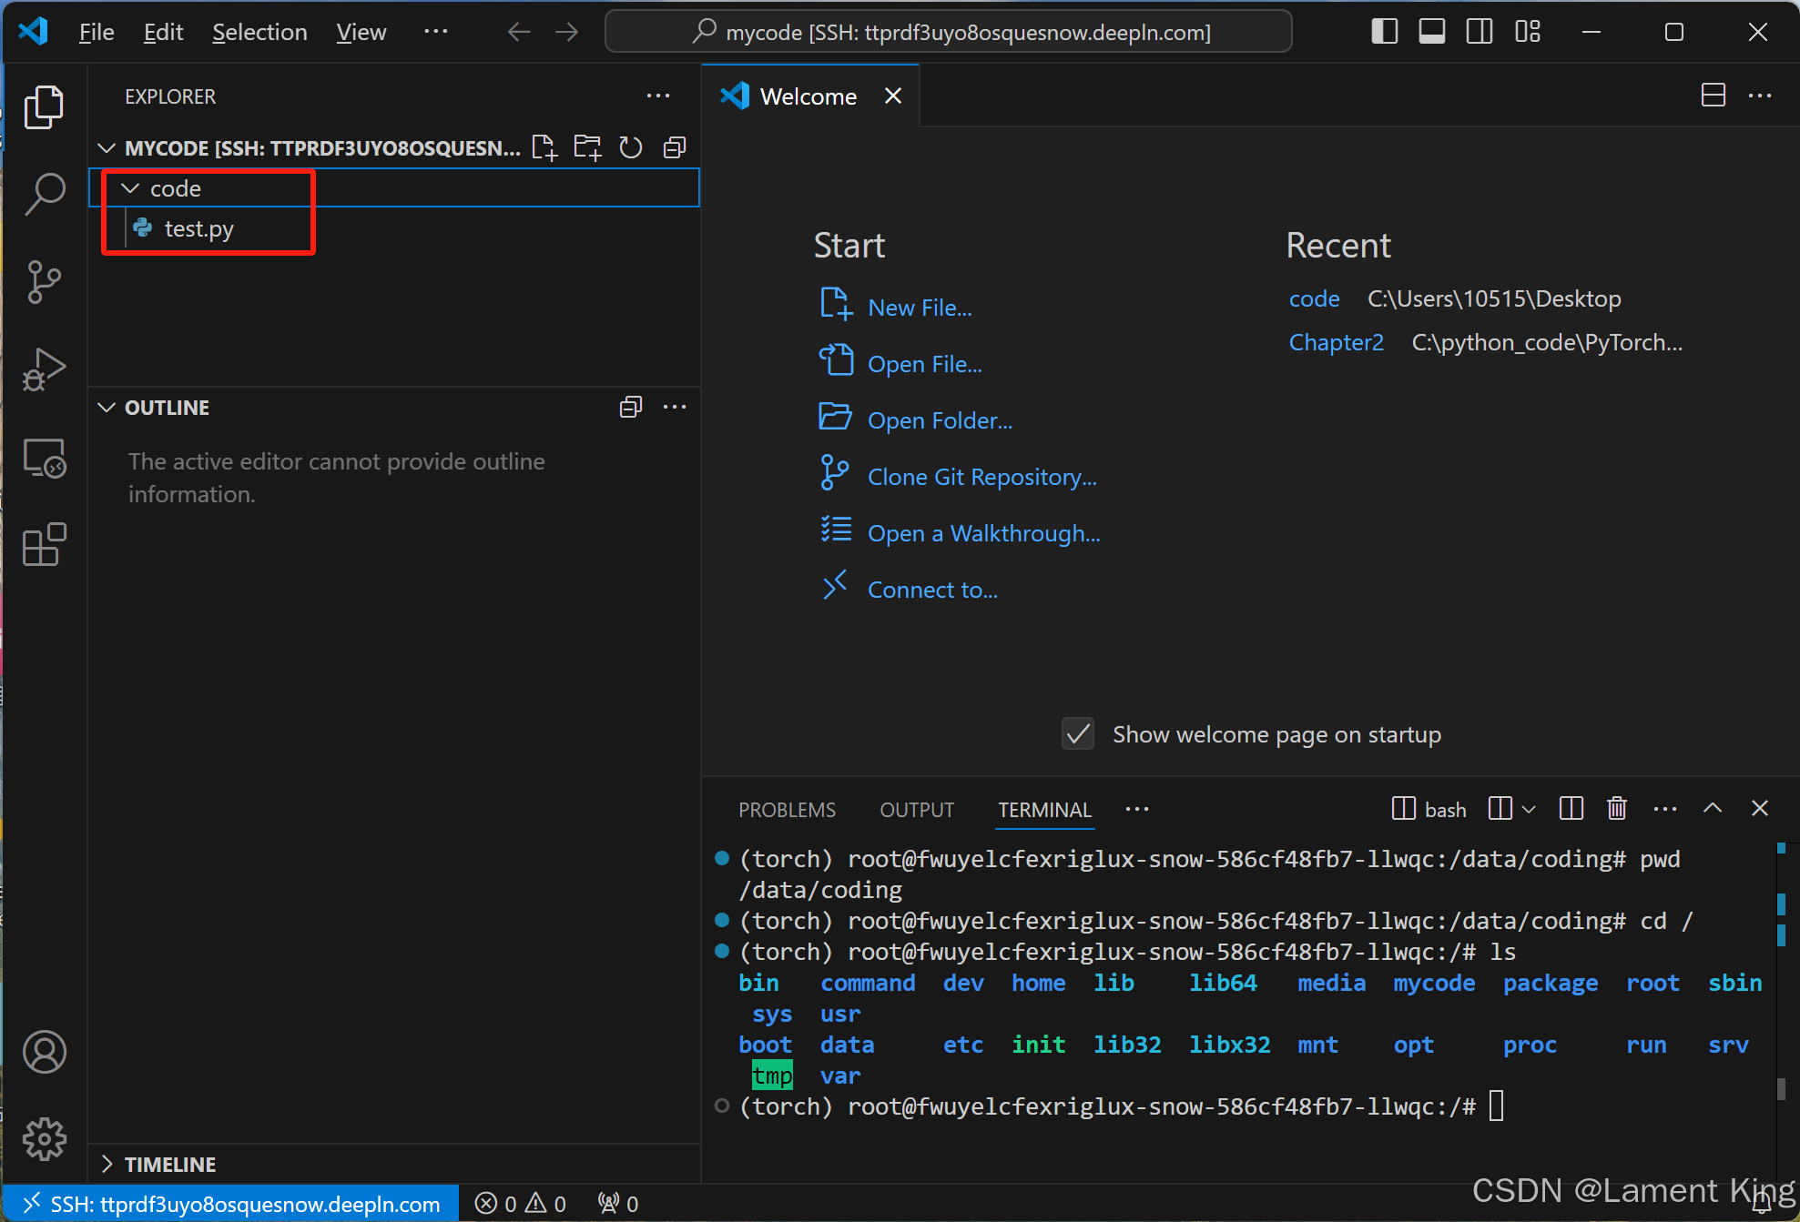The height and width of the screenshot is (1222, 1800).
Task: Toggle Primary Side Bar layout button
Action: [1384, 32]
